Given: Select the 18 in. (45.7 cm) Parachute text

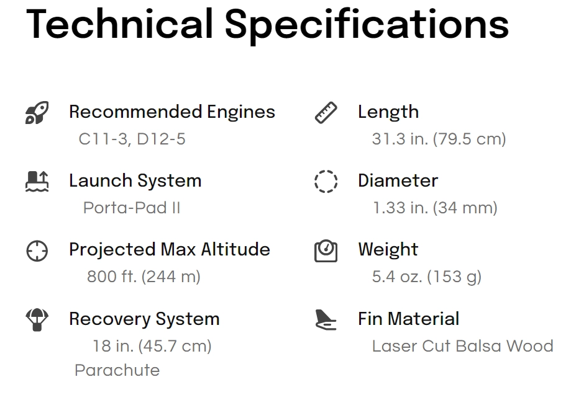Looking at the screenshot, I should [143, 358].
